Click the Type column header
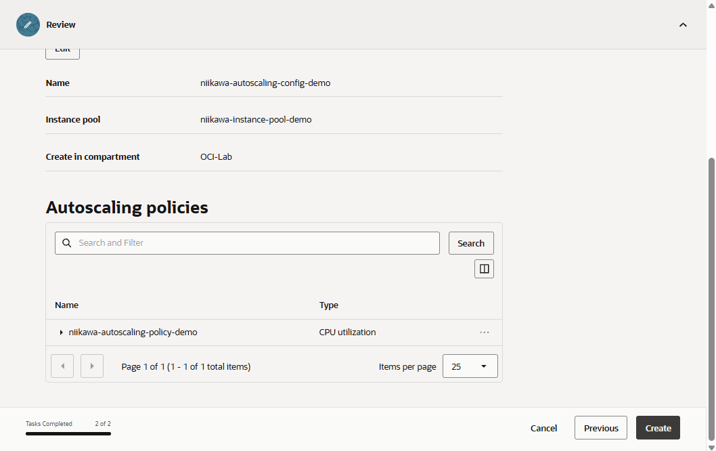This screenshot has width=716, height=451. coord(329,305)
